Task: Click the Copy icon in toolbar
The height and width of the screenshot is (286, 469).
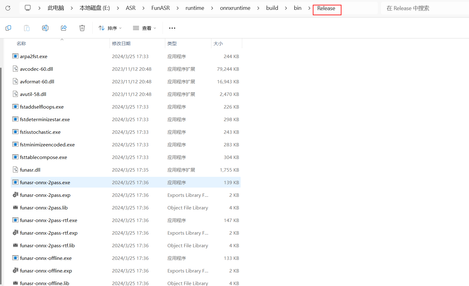Action: click(8, 28)
